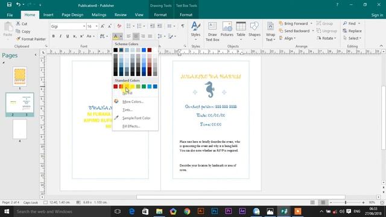
Task: Open the font size 16 dropdown
Action: [x=96, y=27]
